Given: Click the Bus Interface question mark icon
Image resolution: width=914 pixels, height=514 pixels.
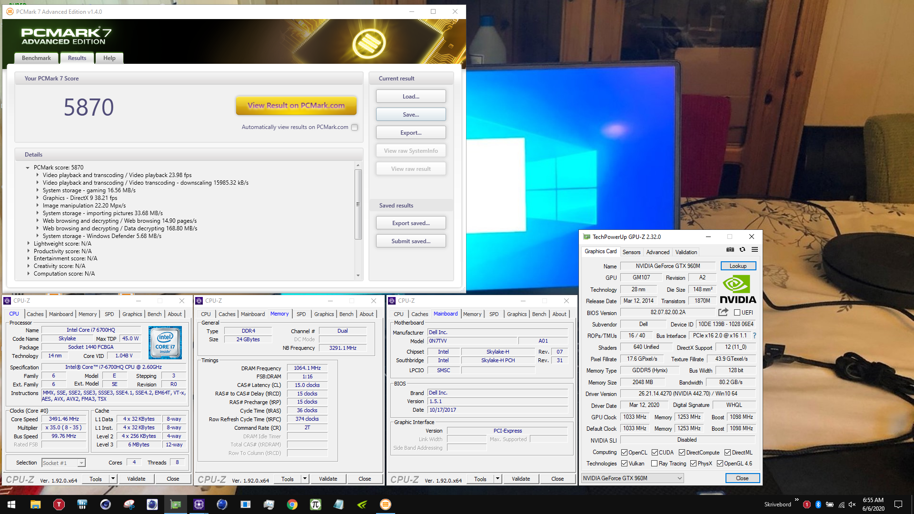Looking at the screenshot, I should [x=755, y=336].
